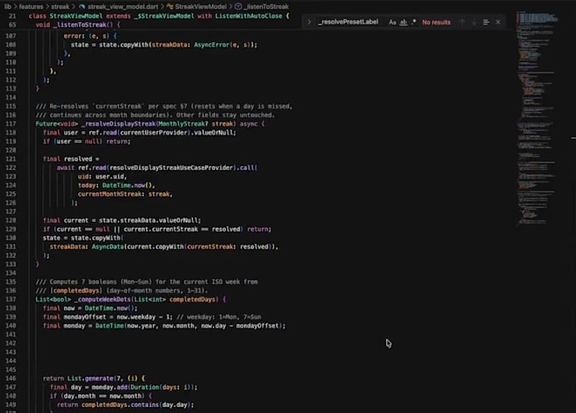Toggle Use Regular Expression in find widget
The image size is (576, 413).
pyautogui.click(x=414, y=22)
